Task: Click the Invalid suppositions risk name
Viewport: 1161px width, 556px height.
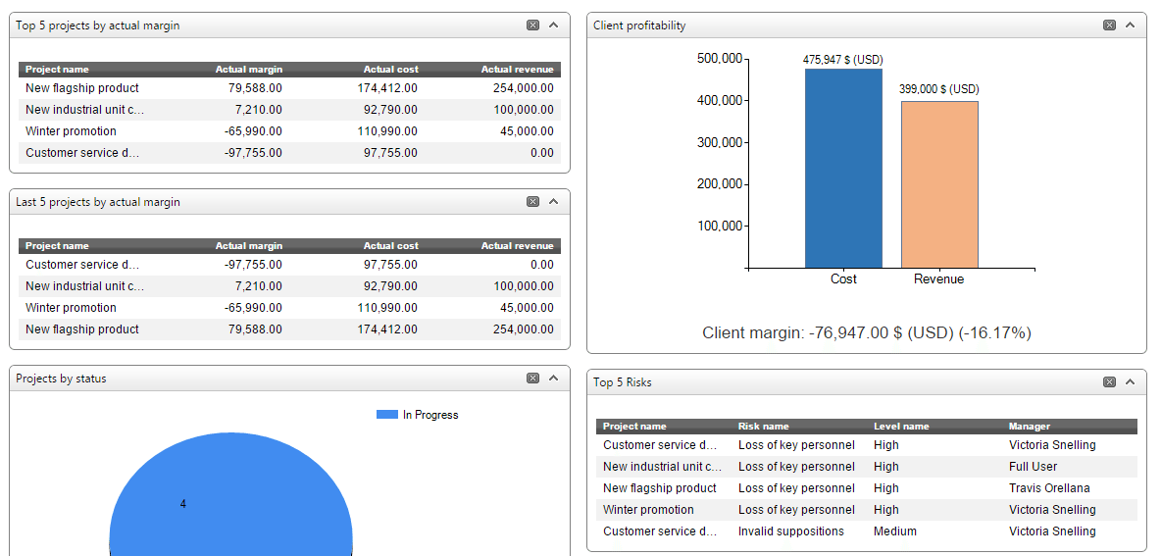Action: 790,531
